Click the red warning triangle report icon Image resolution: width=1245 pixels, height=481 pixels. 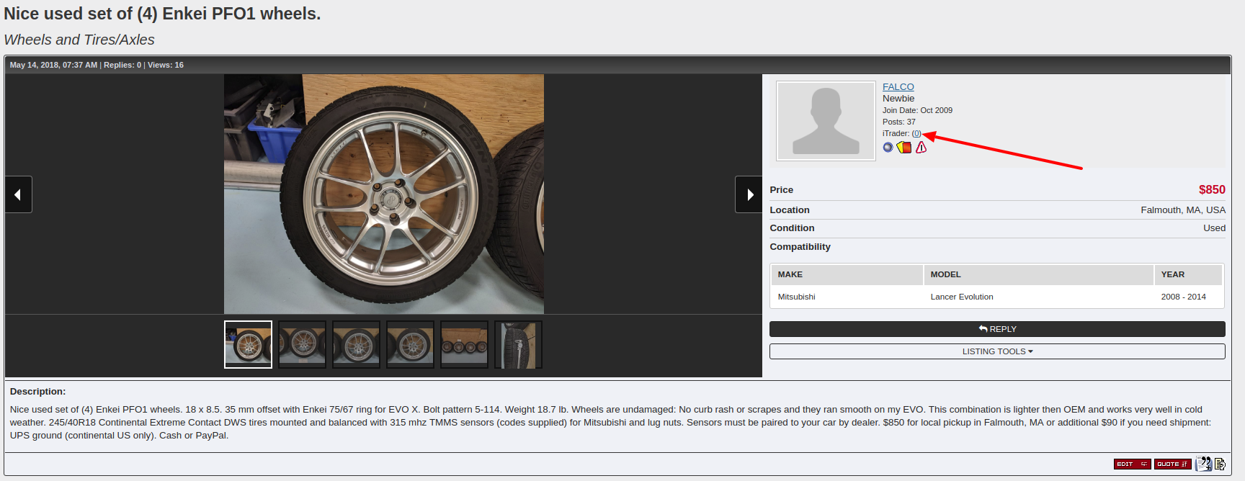pyautogui.click(x=921, y=148)
